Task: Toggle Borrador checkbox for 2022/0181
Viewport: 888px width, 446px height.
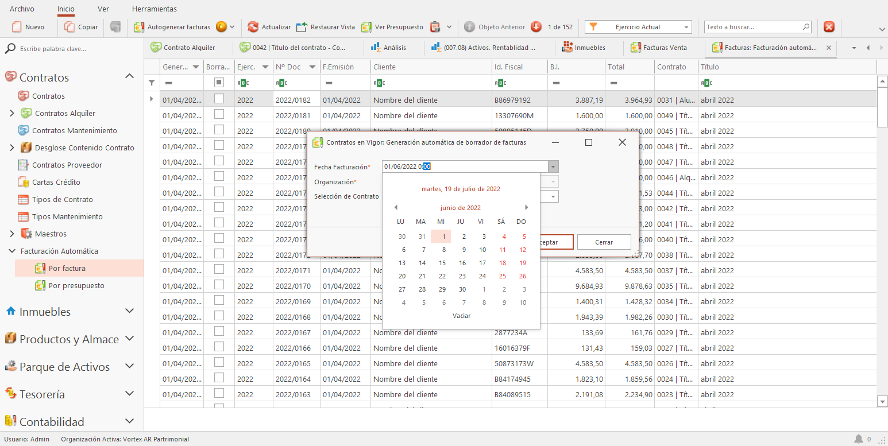Action: pyautogui.click(x=219, y=114)
